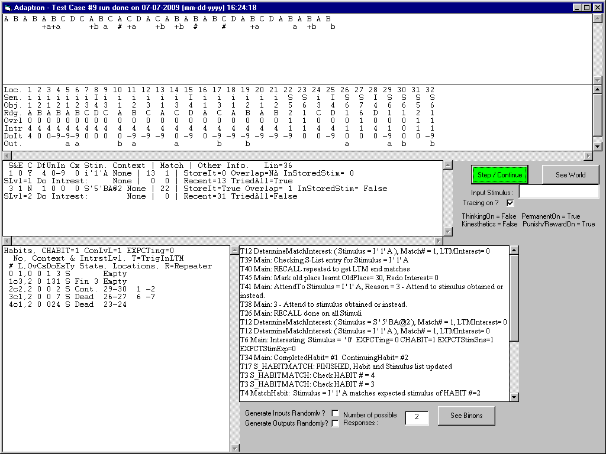Click the 'T26 Main: RECALL done on all Stimuli' line
This screenshot has width=606, height=454.
point(301,313)
